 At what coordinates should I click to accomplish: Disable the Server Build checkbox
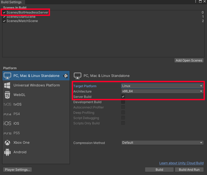123,97
